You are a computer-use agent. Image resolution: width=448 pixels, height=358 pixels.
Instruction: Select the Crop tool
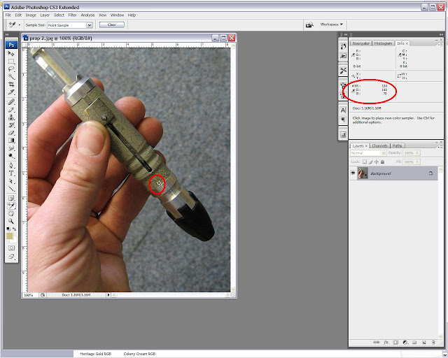(x=11, y=84)
